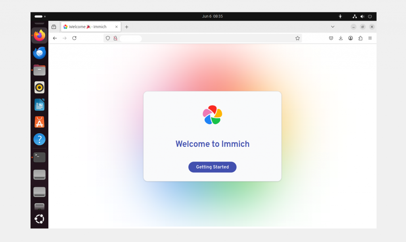The image size is (406, 242).
Task: Restore down the Firefox window
Action: [x=363, y=27]
